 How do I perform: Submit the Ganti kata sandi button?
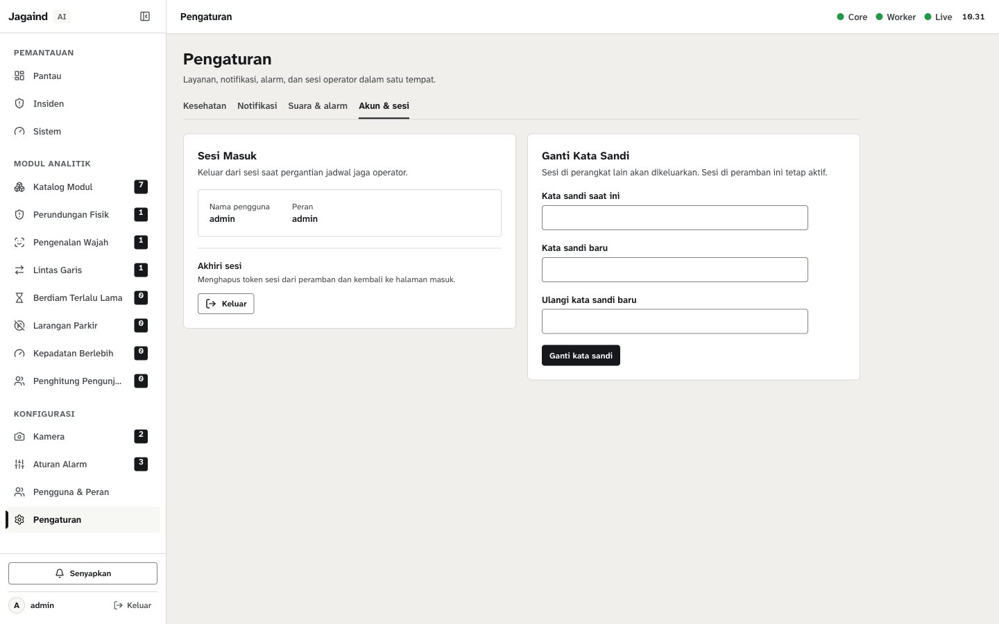tap(581, 356)
